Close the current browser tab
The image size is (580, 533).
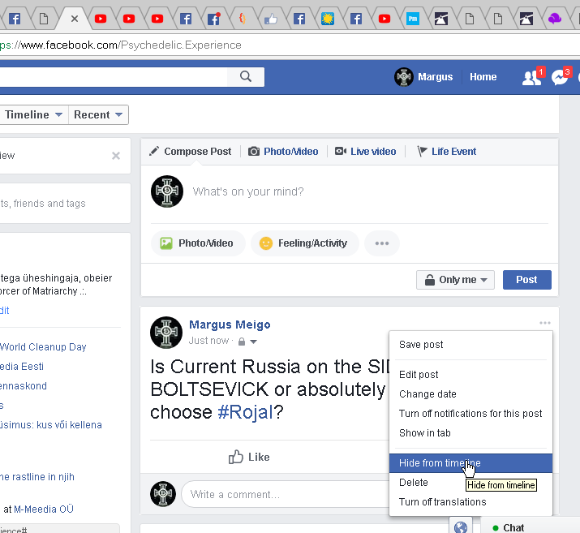point(75,19)
